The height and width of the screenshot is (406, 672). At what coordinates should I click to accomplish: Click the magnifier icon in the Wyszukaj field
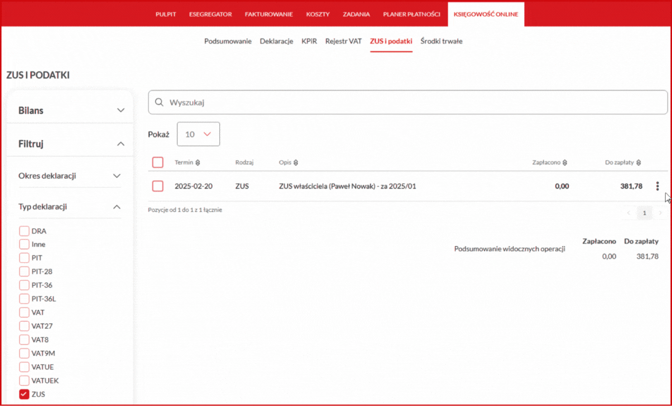tap(159, 102)
